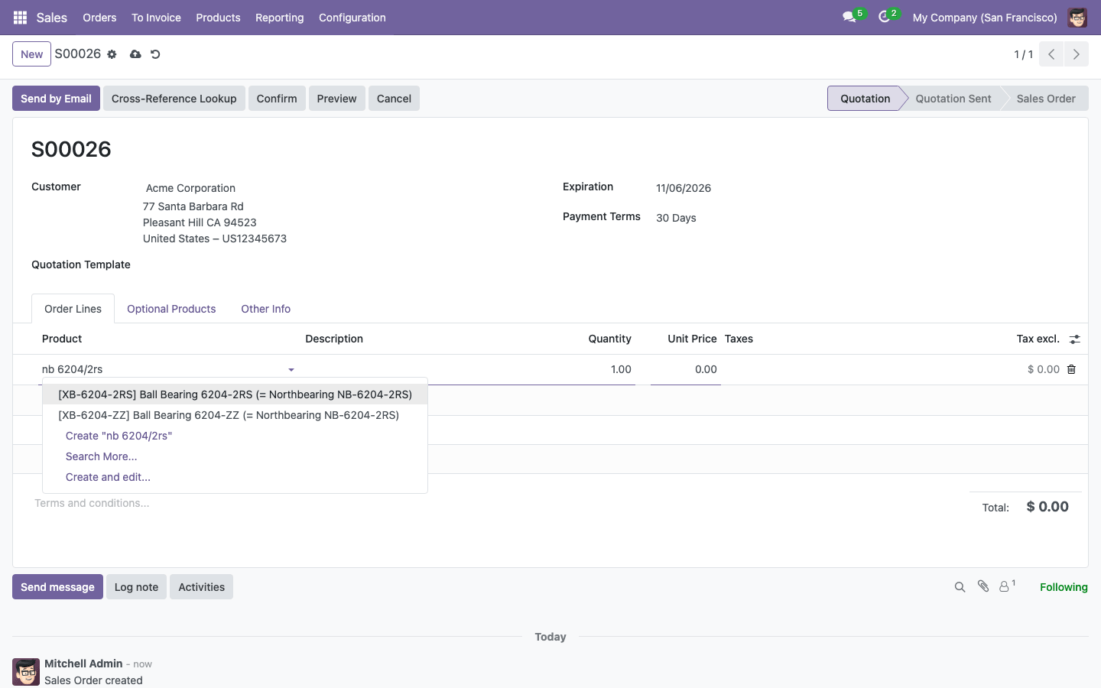
Task: Save record with the cloud upload icon
Action: 135,54
